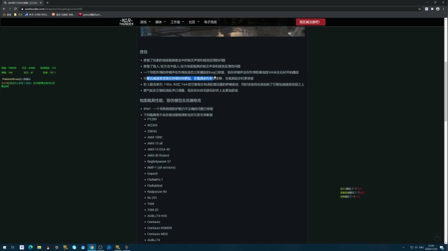This screenshot has width=448, height=251.
Task: Launch Microsoft Edge from the taskbar
Action: [30, 247]
